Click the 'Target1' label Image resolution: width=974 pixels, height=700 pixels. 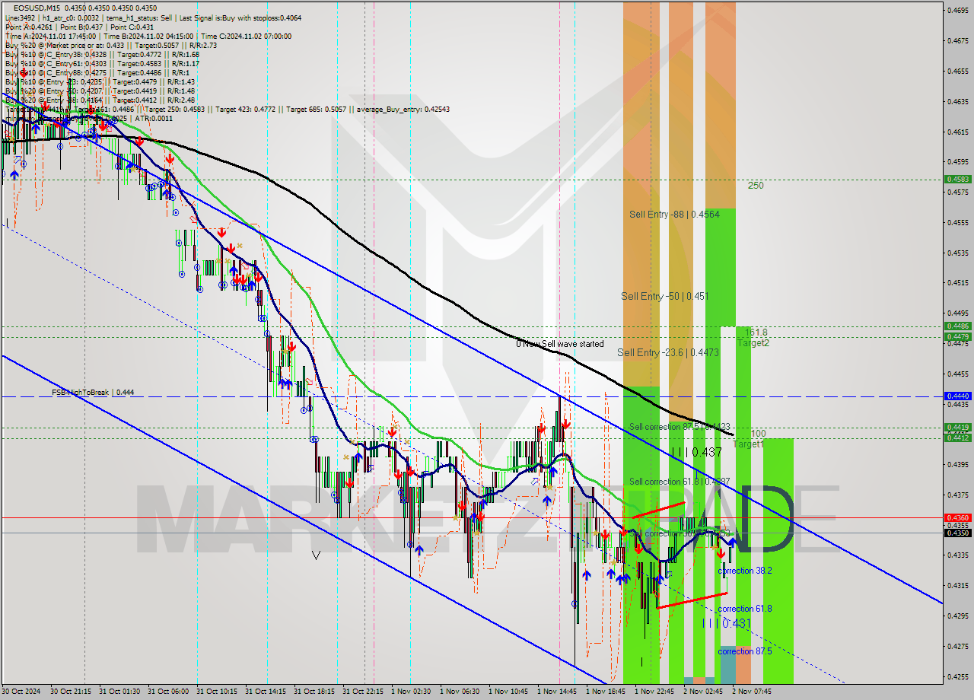[x=749, y=444]
